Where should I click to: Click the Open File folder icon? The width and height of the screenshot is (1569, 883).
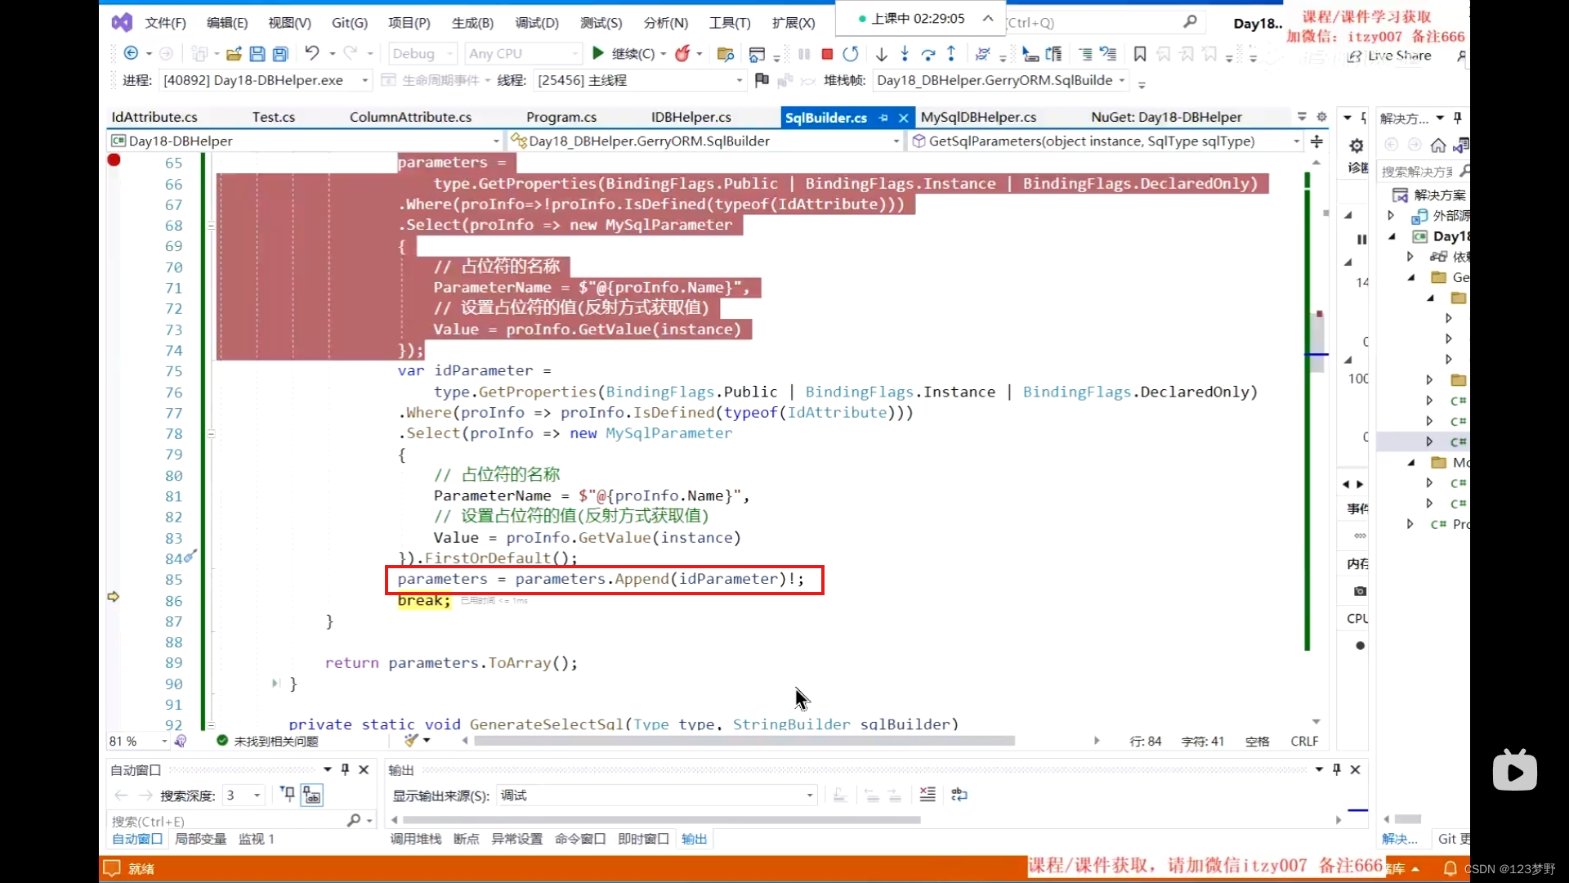click(234, 54)
